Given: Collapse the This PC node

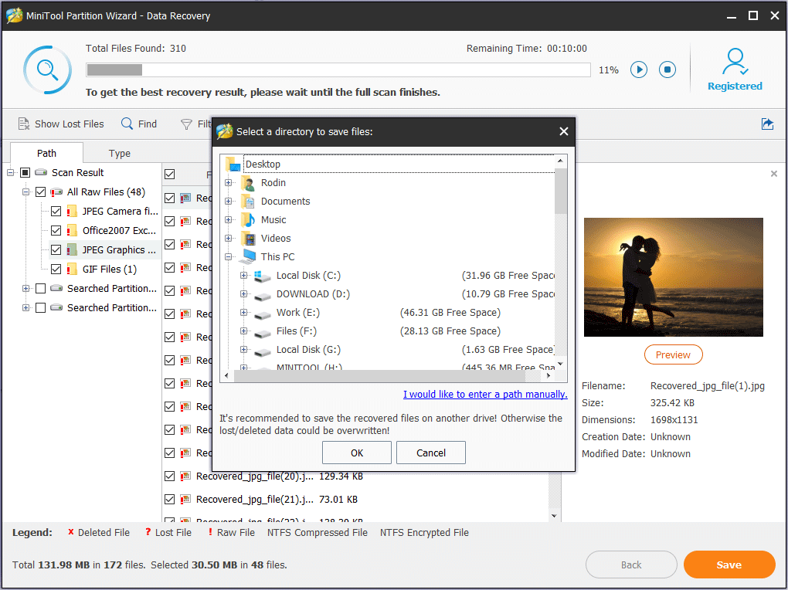Looking at the screenshot, I should 228,257.
